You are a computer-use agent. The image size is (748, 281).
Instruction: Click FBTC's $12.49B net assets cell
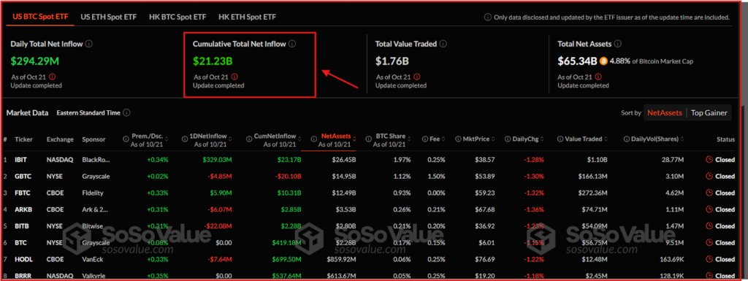345,193
